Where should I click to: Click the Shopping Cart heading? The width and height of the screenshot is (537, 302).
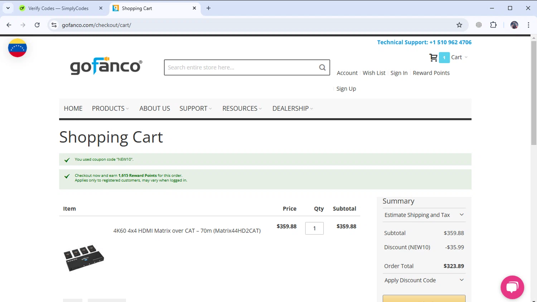111,137
